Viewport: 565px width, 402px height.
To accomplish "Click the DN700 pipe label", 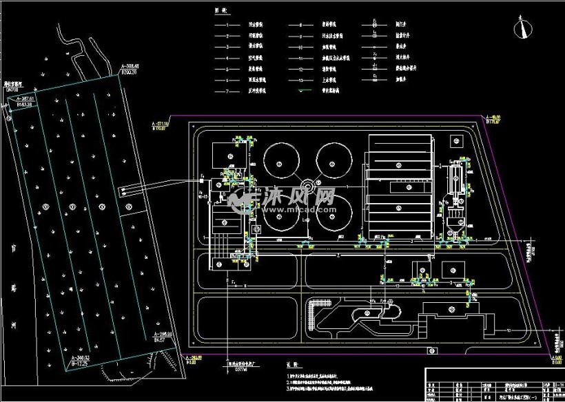I will point(13,89).
